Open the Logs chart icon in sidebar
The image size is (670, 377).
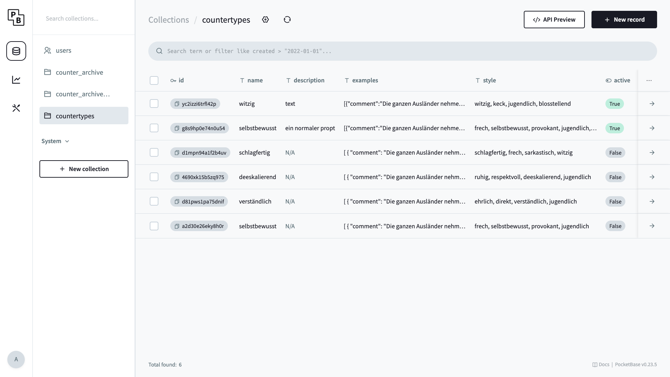[16, 80]
